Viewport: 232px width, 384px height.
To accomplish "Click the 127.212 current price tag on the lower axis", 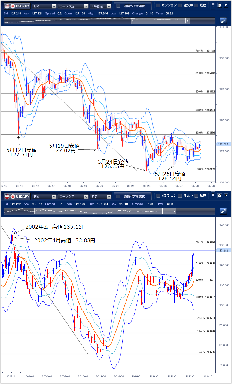I will 223,250.
